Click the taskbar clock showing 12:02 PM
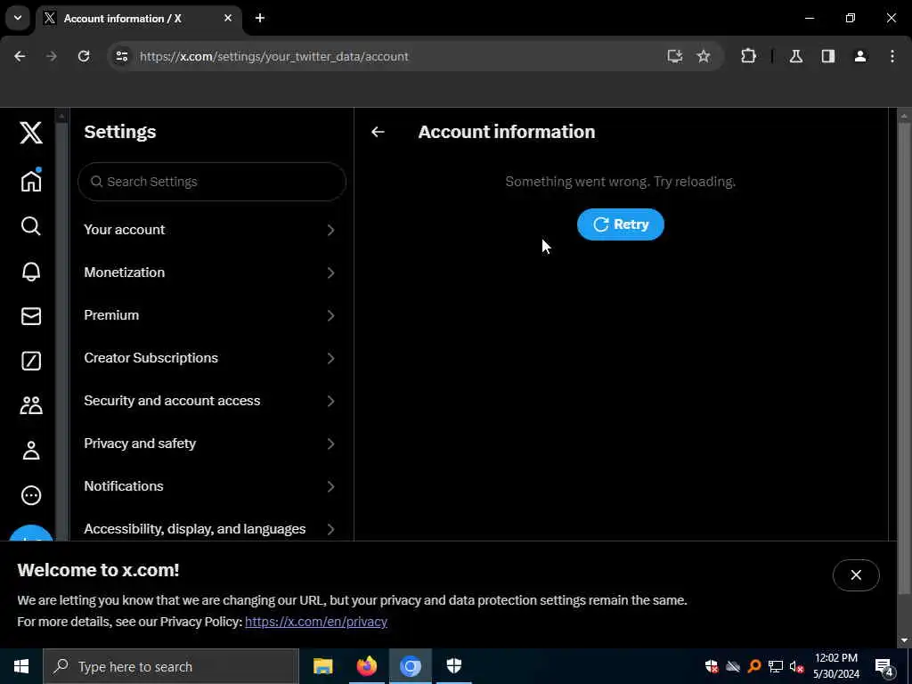Image resolution: width=912 pixels, height=684 pixels. 835,666
